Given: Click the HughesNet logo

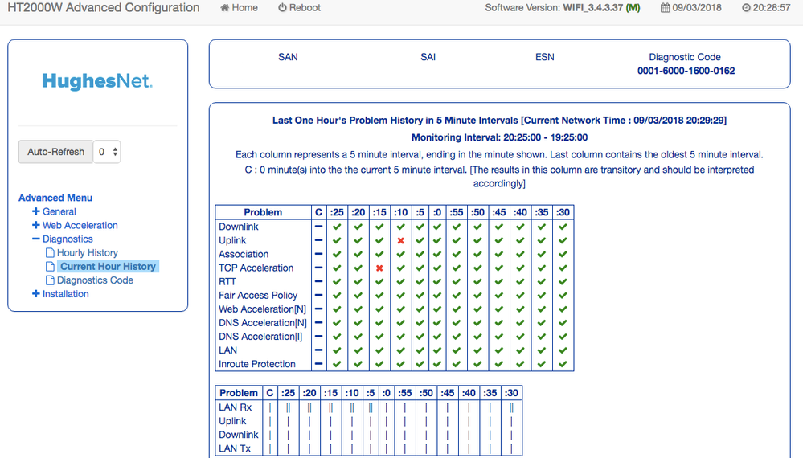Looking at the screenshot, I should 97,81.
